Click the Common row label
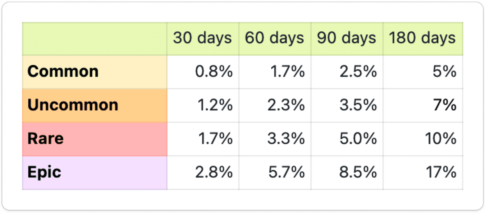 click(63, 72)
